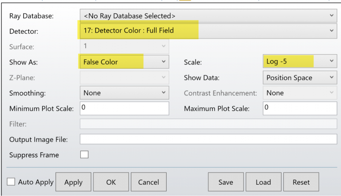The height and width of the screenshot is (196, 341).
Task: Click the Scale label
Action: [x=193, y=62]
